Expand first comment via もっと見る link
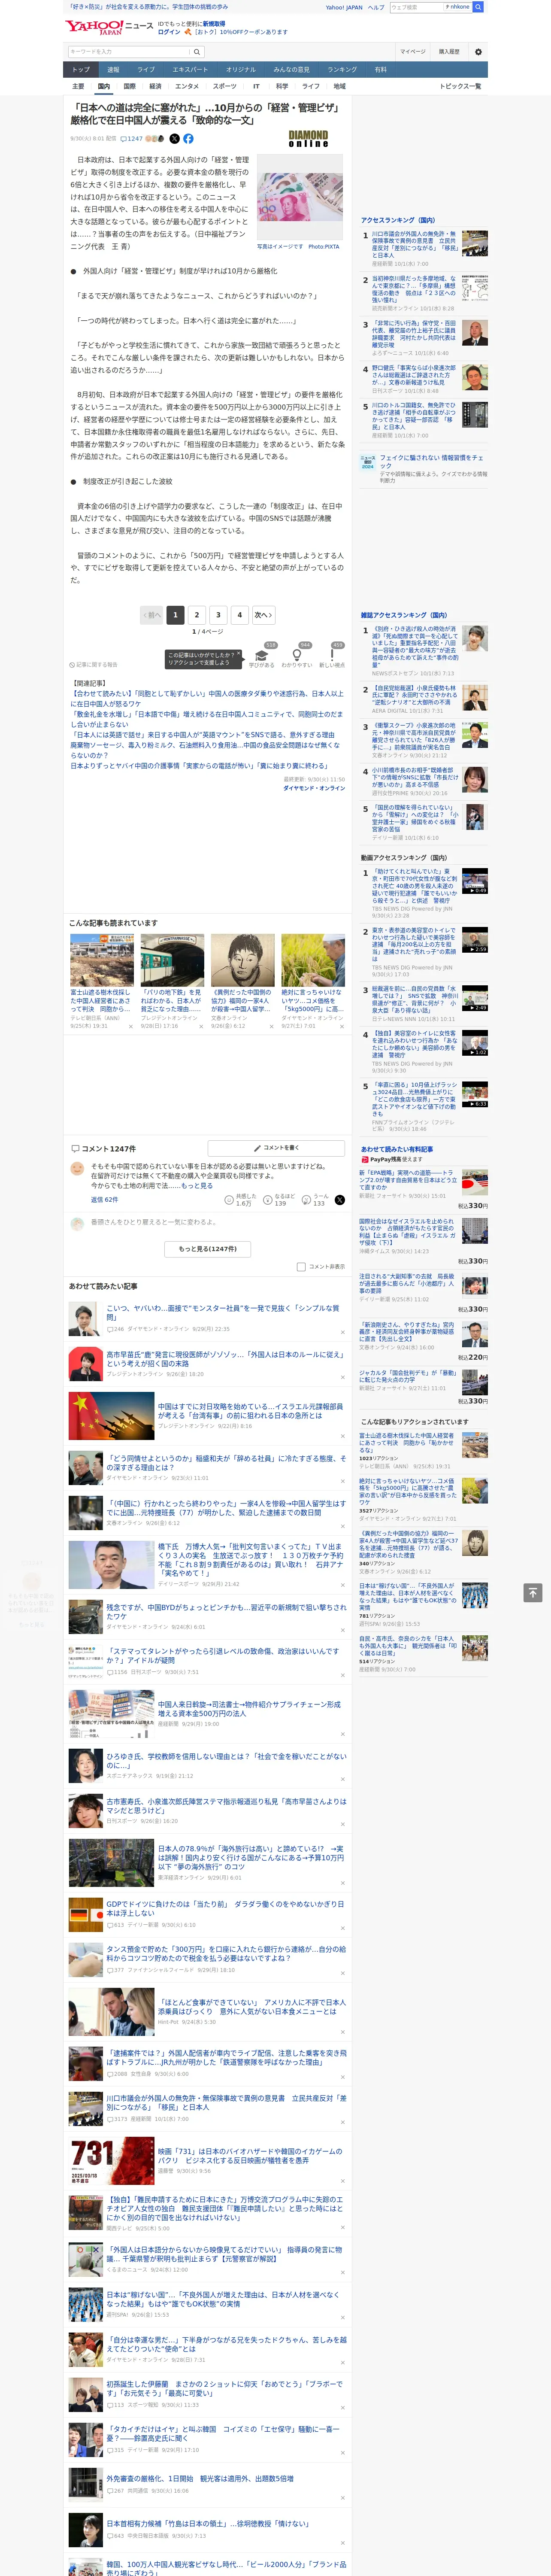This screenshot has height=2576, width=551. tap(198, 1185)
